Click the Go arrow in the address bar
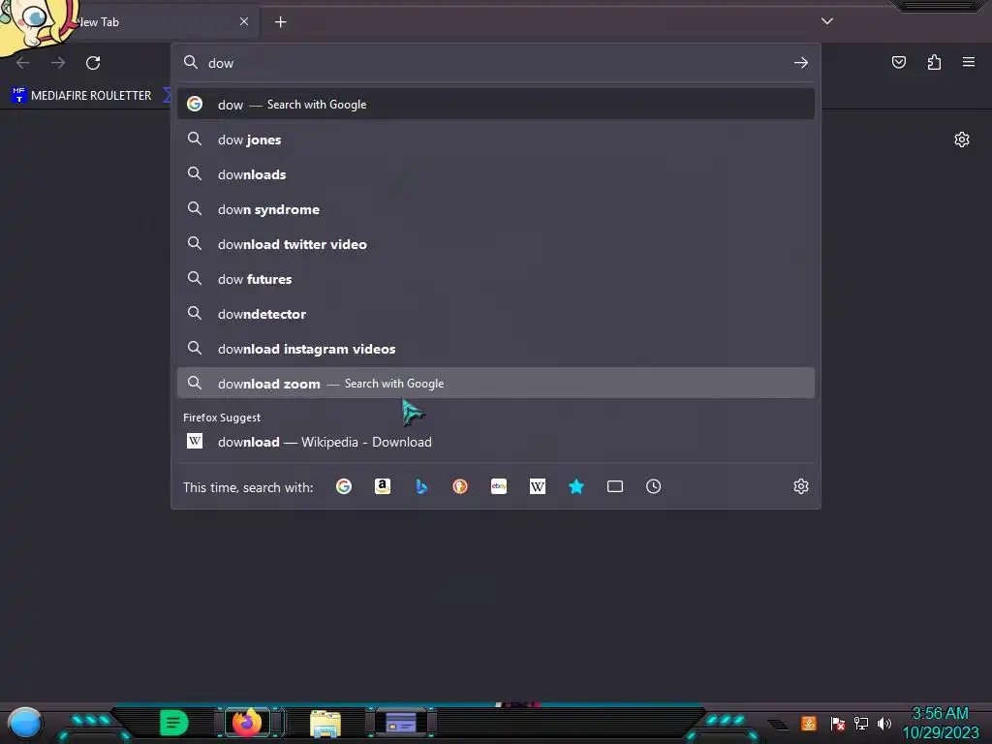This screenshot has width=992, height=744. pyautogui.click(x=800, y=63)
